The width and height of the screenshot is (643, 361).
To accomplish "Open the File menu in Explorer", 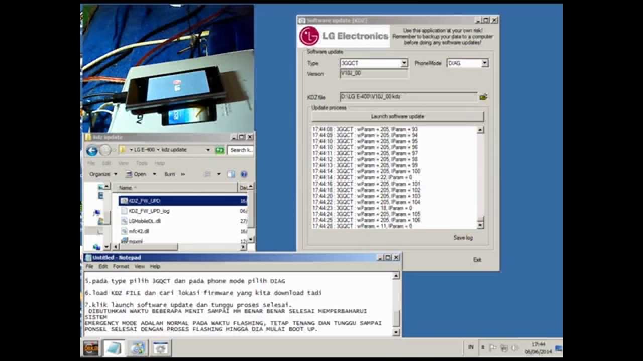I will [x=91, y=163].
